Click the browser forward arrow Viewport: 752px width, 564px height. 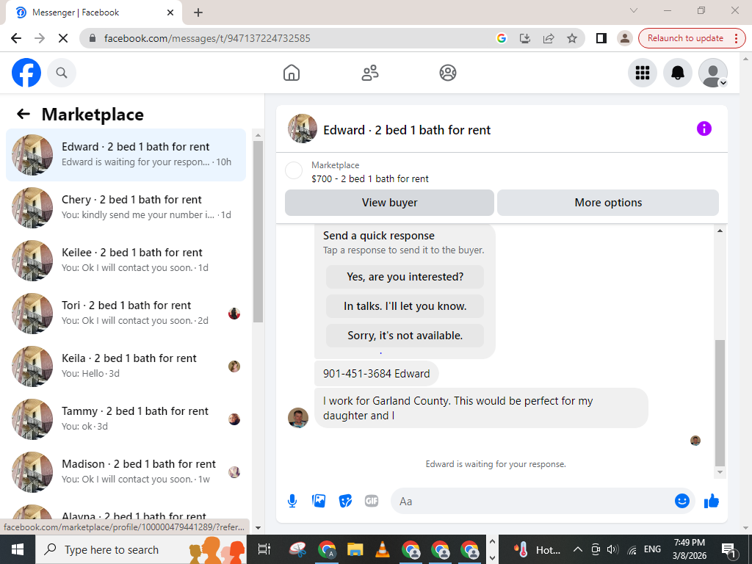click(x=40, y=38)
